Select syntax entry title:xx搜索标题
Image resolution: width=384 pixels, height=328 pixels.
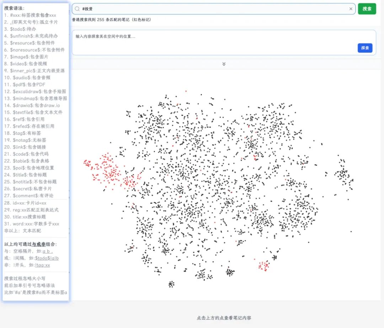25,217
